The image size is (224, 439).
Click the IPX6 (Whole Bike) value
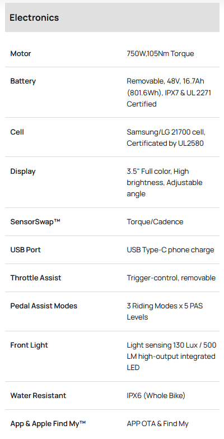click(x=156, y=396)
